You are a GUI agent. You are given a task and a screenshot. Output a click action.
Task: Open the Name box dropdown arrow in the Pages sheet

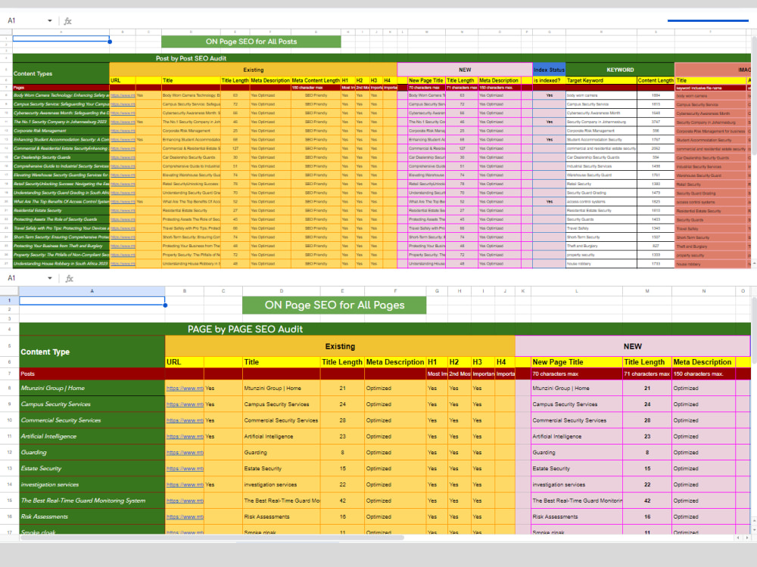[x=50, y=278]
